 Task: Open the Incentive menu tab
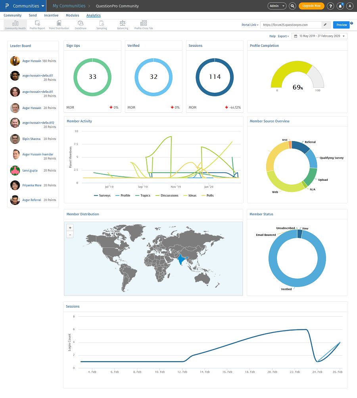51,15
